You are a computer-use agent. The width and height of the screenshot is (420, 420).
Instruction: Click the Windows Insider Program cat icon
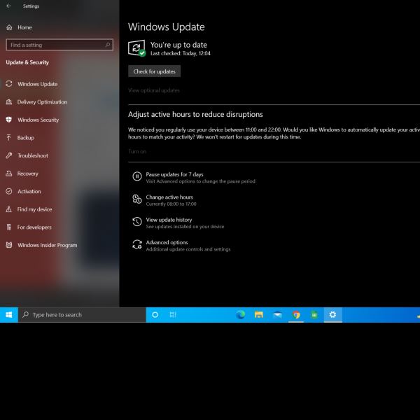9,245
